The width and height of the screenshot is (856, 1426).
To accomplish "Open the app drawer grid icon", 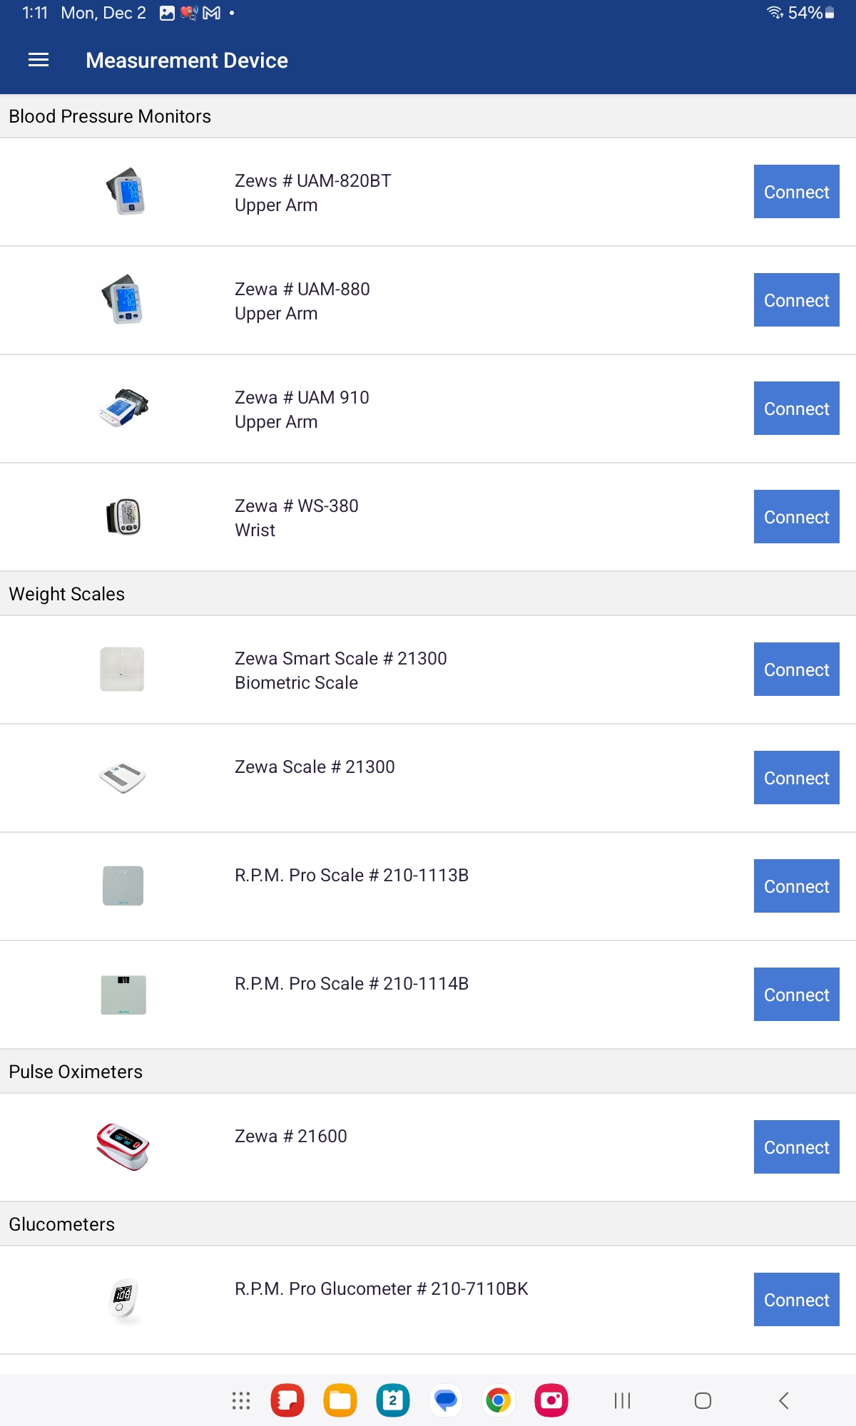I will tap(241, 1400).
